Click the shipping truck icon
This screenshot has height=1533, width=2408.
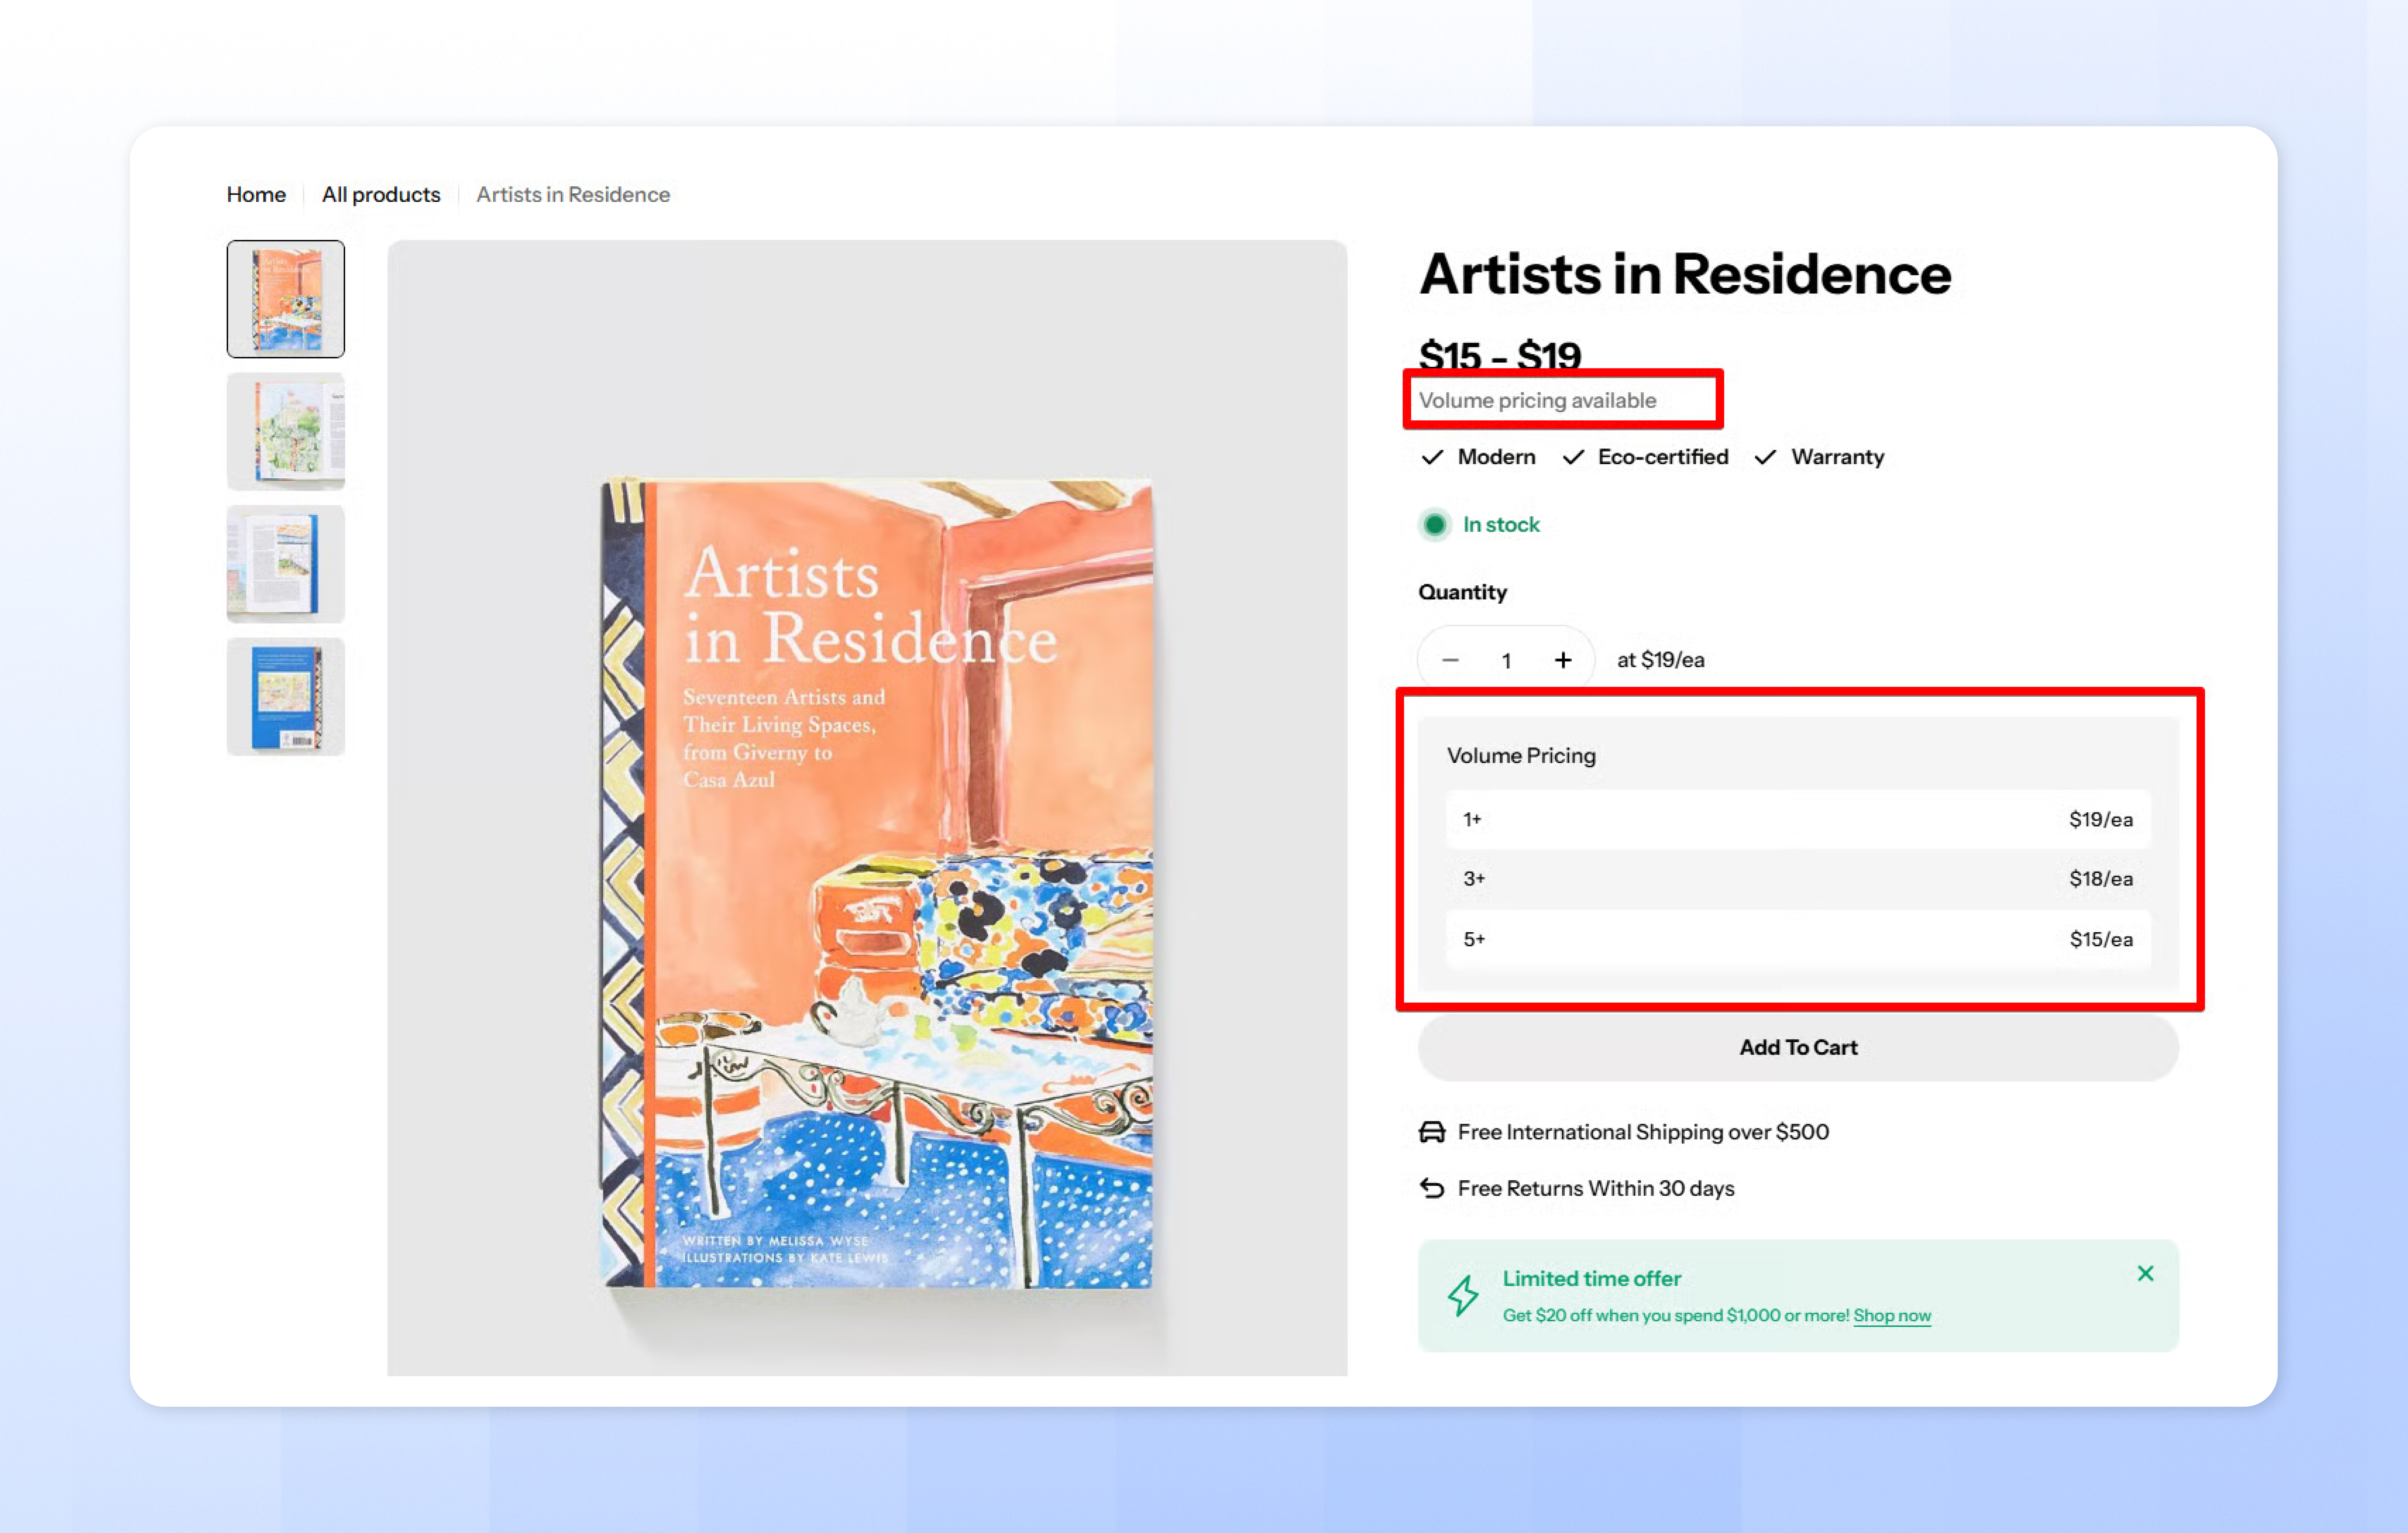1432,1132
